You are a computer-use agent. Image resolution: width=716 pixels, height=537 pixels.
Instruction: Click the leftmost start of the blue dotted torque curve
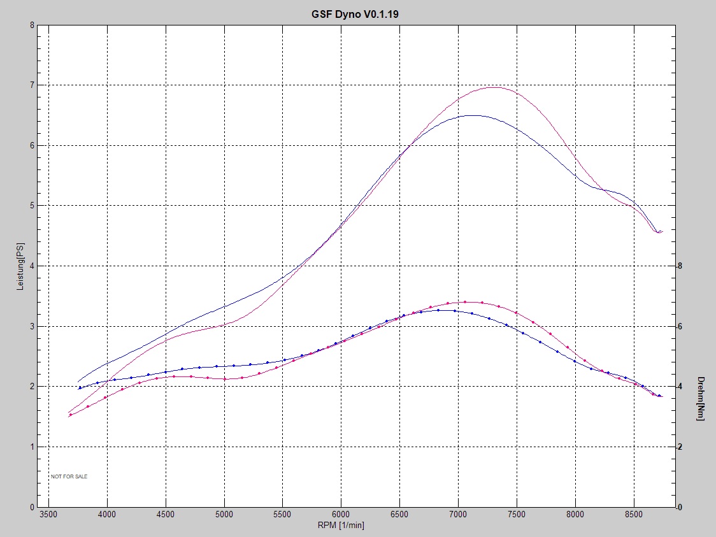tap(80, 388)
